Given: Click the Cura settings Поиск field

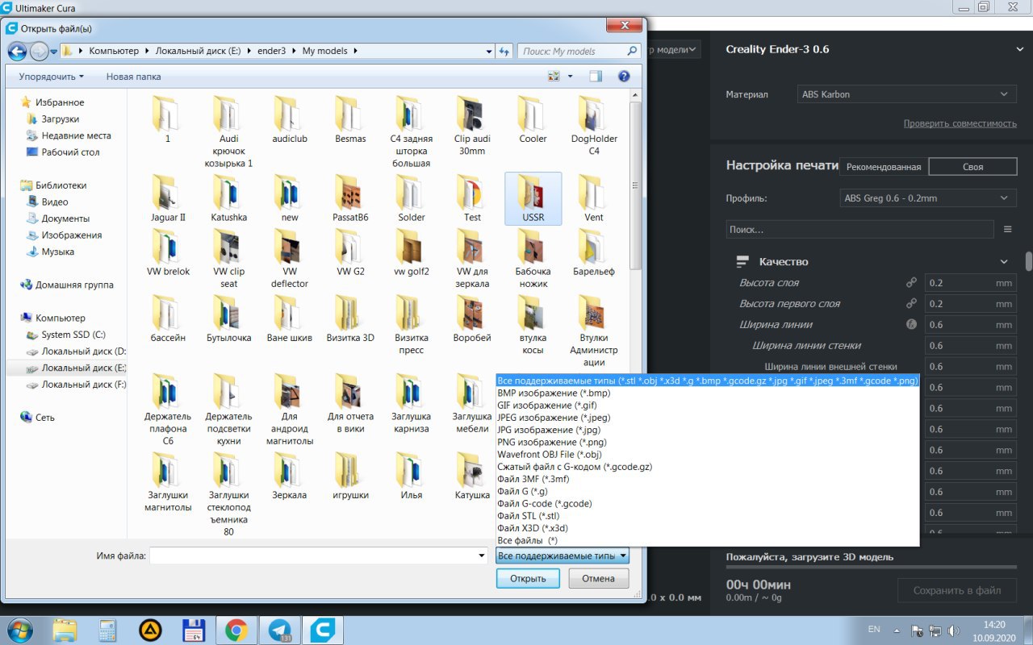Looking at the screenshot, I should coord(859,230).
